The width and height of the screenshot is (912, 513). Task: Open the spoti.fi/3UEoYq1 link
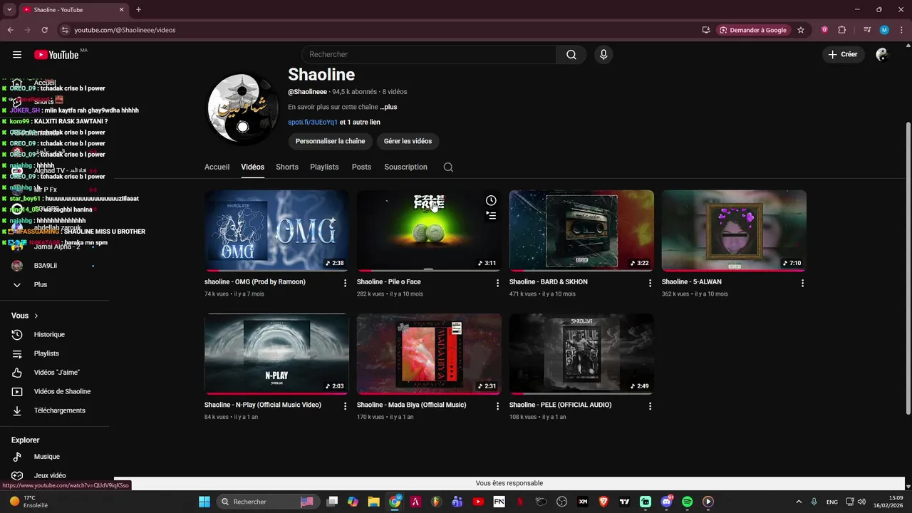[313, 123]
